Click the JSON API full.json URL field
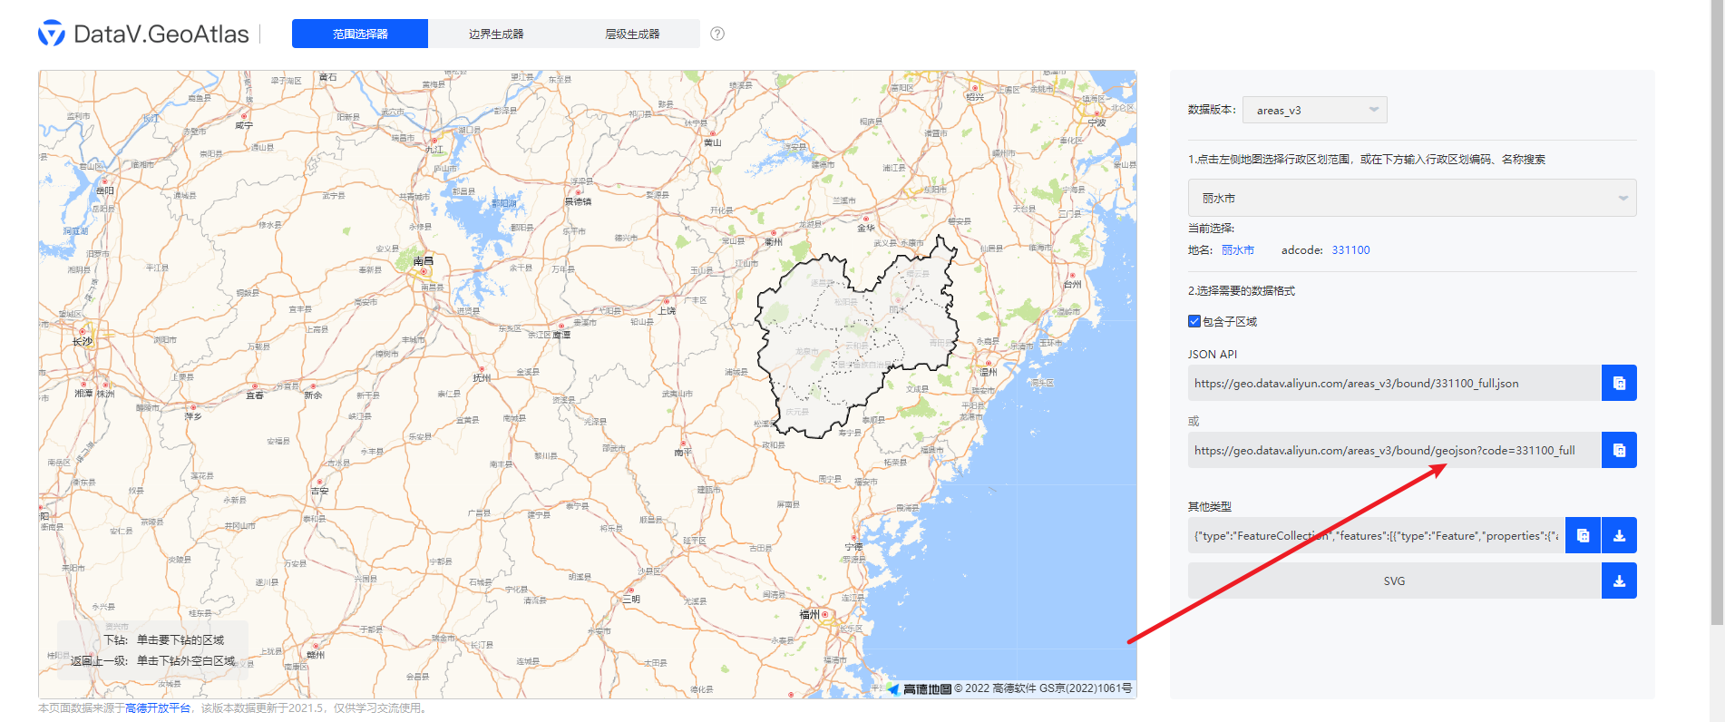This screenshot has width=1725, height=722. point(1394,383)
